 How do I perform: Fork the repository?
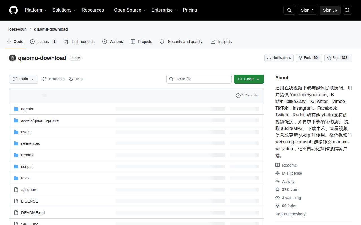pos(309,58)
